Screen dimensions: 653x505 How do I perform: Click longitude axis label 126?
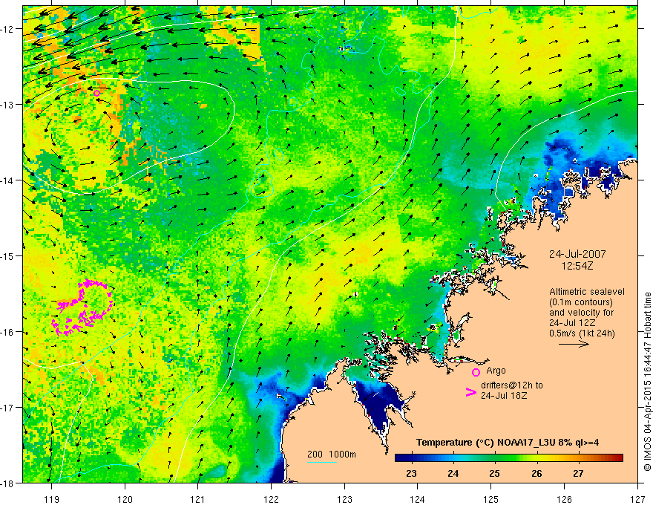[564, 499]
